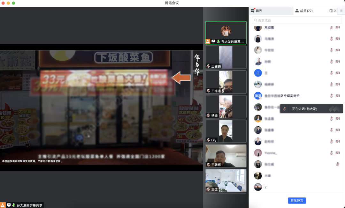Select 王朝辉 video thumbnail
This screenshot has height=208, width=345.
pyautogui.click(x=226, y=156)
